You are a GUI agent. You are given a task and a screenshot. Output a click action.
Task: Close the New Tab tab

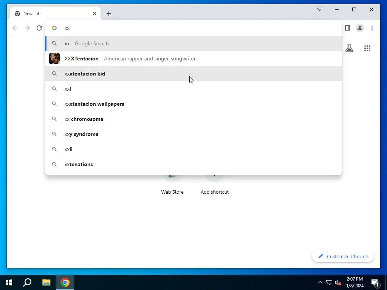94,14
